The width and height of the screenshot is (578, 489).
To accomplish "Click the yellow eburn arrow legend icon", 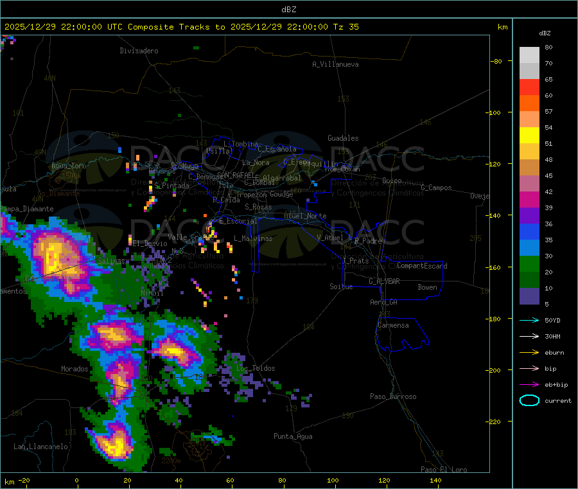I will 529,353.
